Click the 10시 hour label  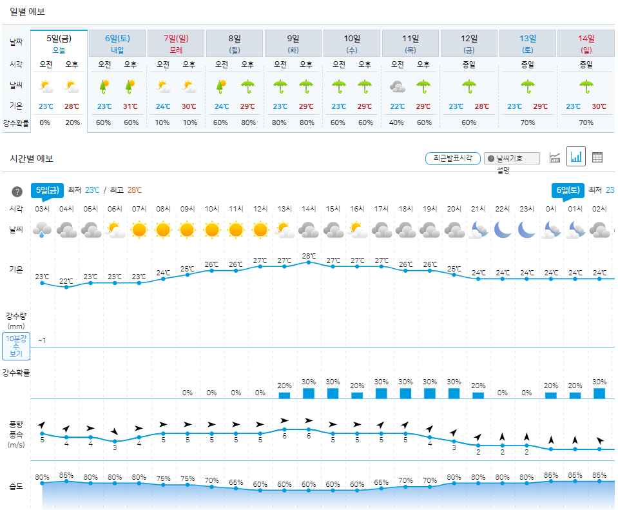(x=211, y=209)
